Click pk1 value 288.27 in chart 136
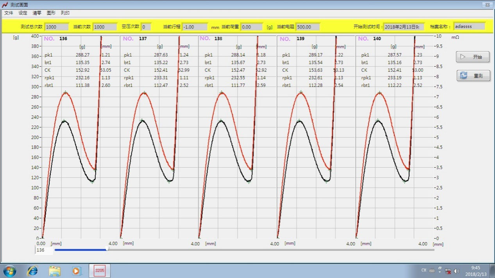Screen dimensions: 495x278 [82, 55]
